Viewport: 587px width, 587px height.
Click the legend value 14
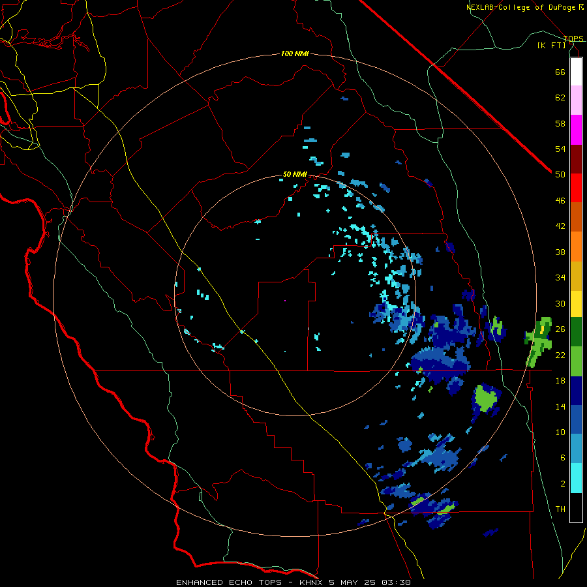[560, 406]
